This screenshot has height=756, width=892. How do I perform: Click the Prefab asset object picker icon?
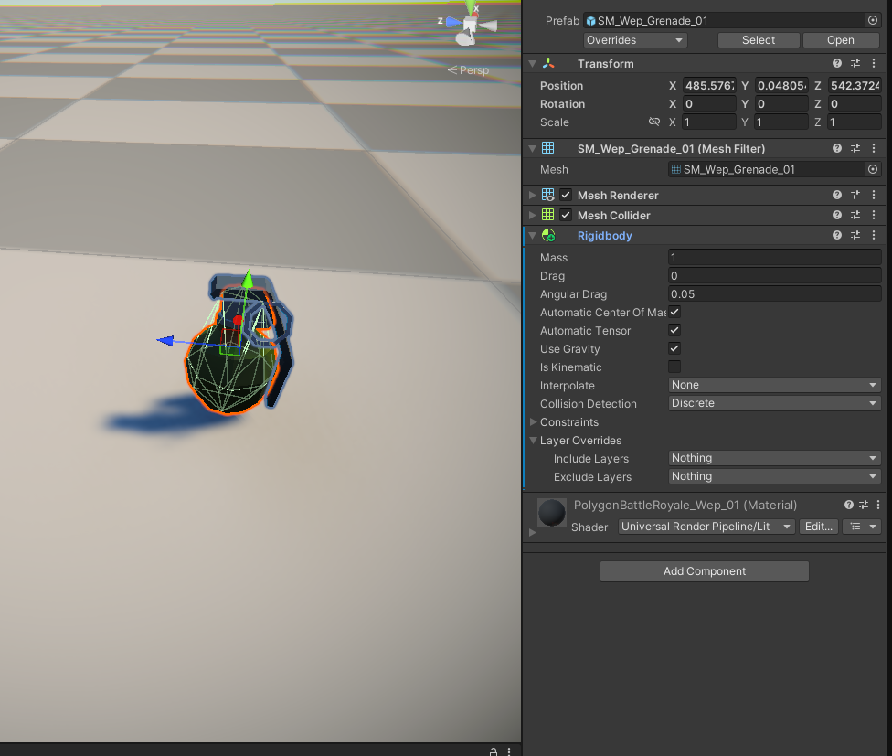tap(872, 20)
